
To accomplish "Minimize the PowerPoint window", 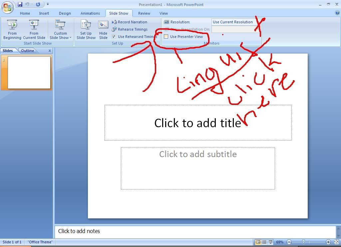I will tap(320, 4).
